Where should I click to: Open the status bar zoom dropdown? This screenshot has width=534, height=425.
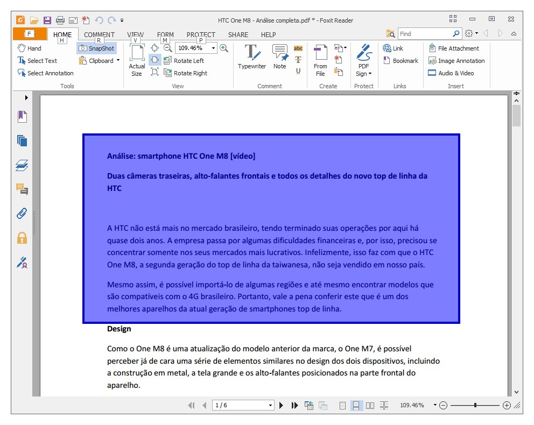pyautogui.click(x=435, y=405)
